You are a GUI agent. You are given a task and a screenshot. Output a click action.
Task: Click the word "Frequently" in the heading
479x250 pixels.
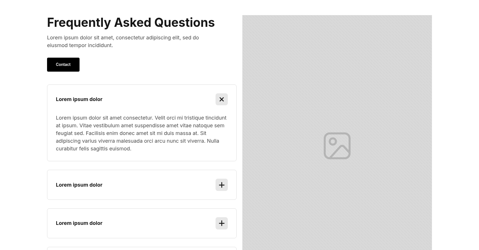79,23
